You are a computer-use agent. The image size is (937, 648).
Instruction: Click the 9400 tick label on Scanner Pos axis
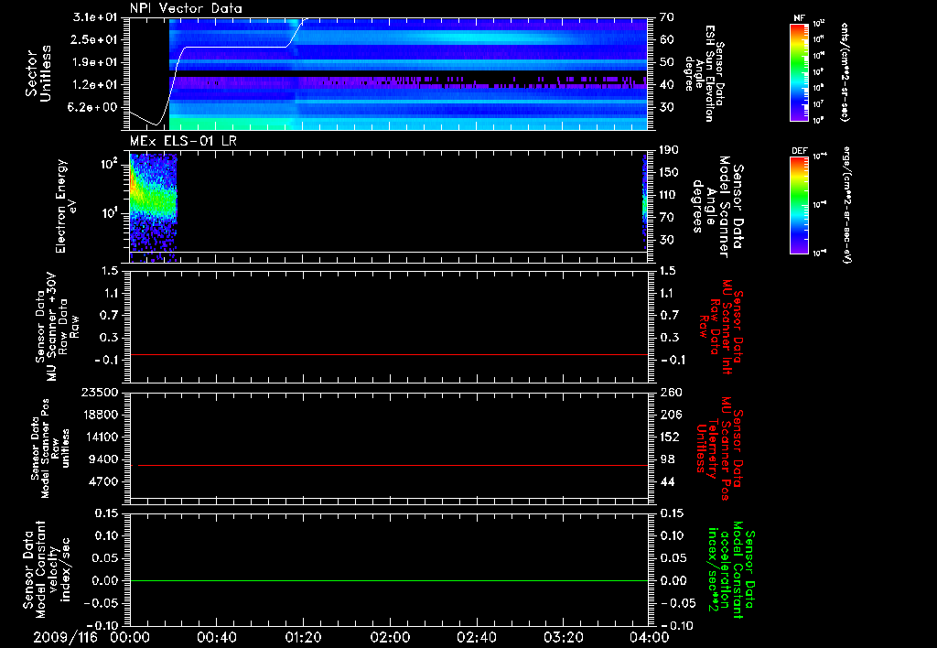point(106,459)
